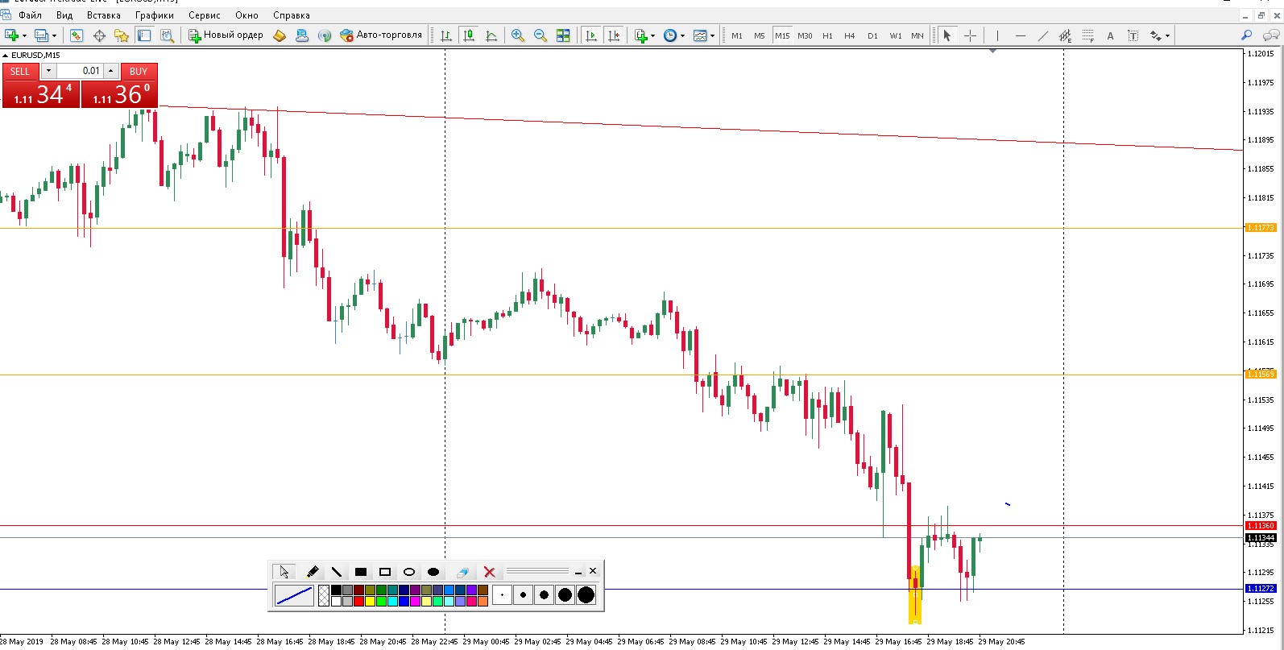Image resolution: width=1284 pixels, height=650 pixels.
Task: Toggle chart shift icon
Action: pos(614,35)
